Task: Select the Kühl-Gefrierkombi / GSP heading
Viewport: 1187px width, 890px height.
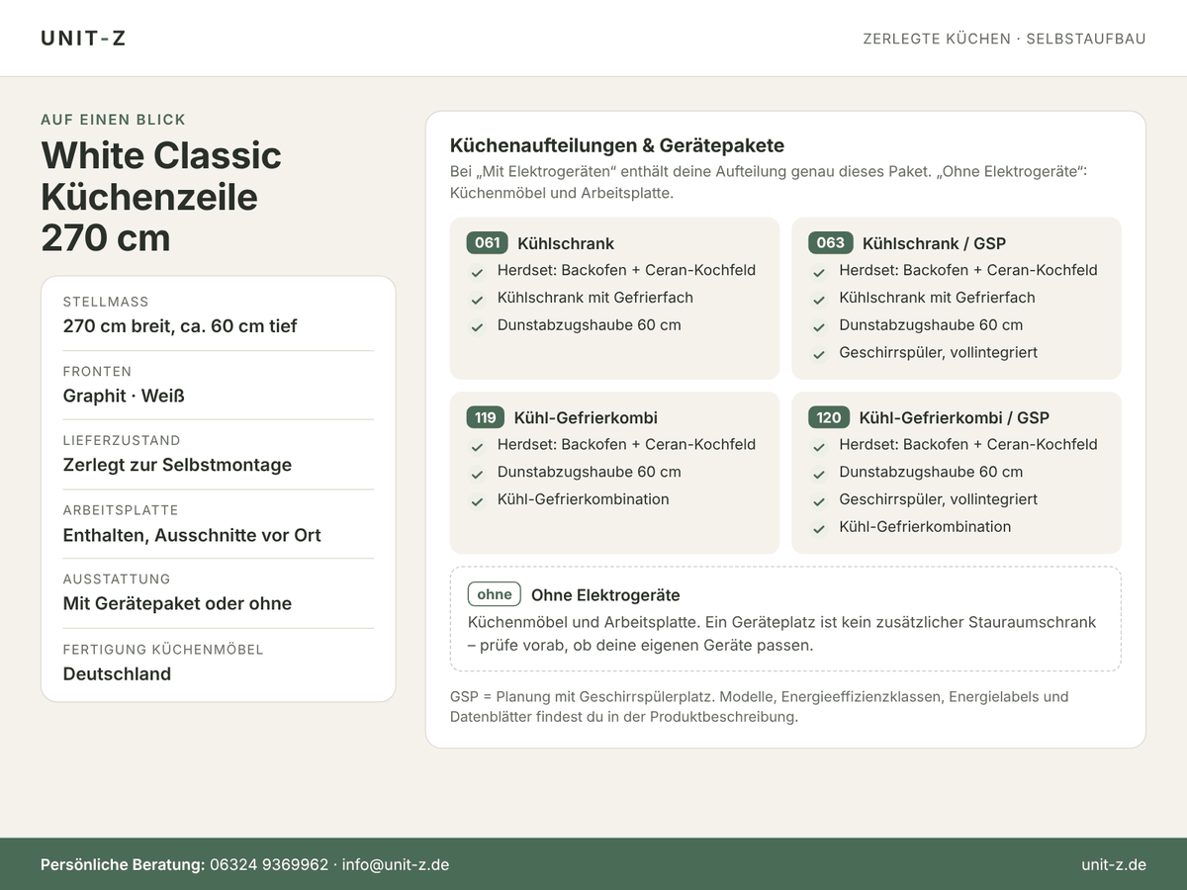Action: [955, 417]
